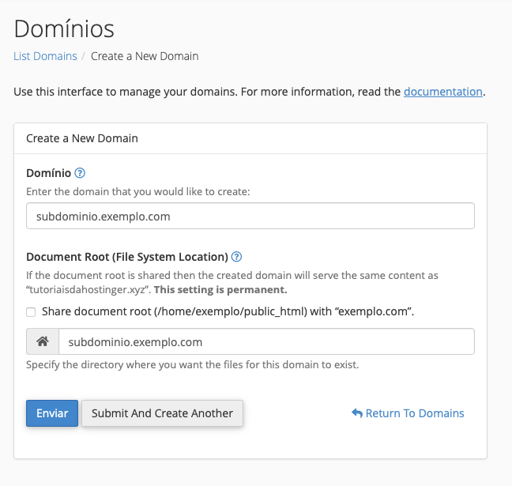Image resolution: width=512 pixels, height=486 pixels.
Task: Click 'Specify the directory where you want the files' hint
Action: point(192,364)
